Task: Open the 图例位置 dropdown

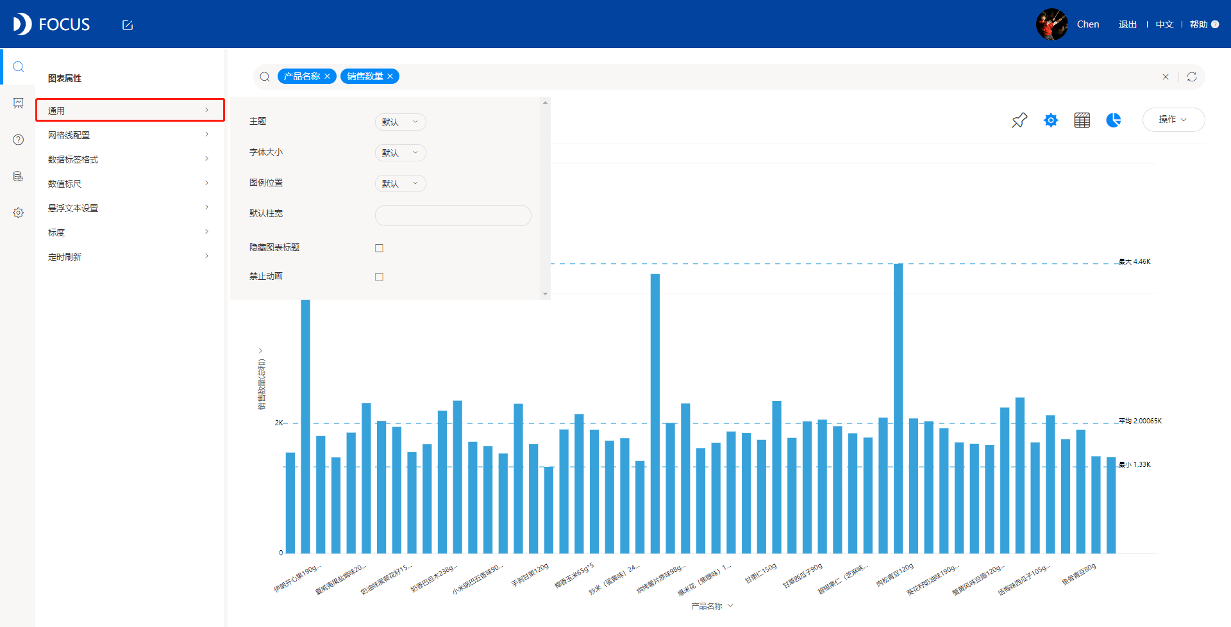Action: (x=400, y=183)
